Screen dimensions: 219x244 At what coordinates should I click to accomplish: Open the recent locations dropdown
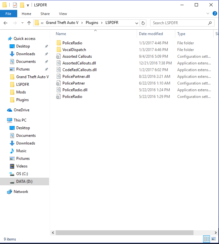[22, 23]
